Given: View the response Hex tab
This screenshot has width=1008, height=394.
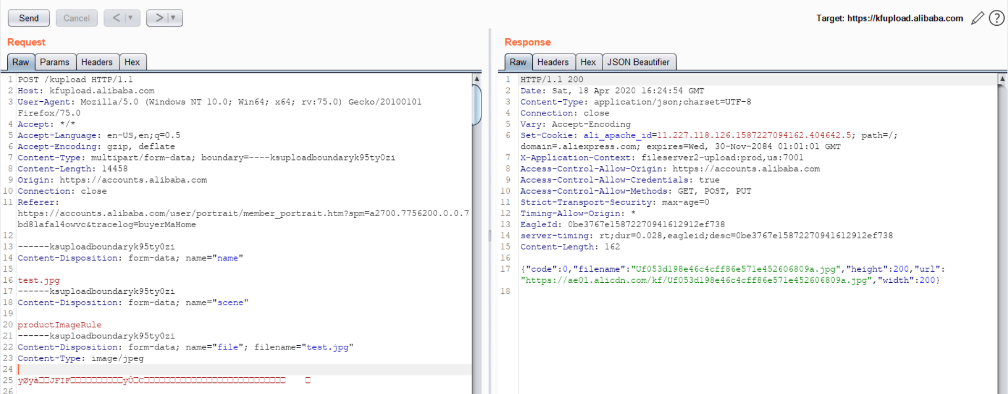Looking at the screenshot, I should point(588,62).
